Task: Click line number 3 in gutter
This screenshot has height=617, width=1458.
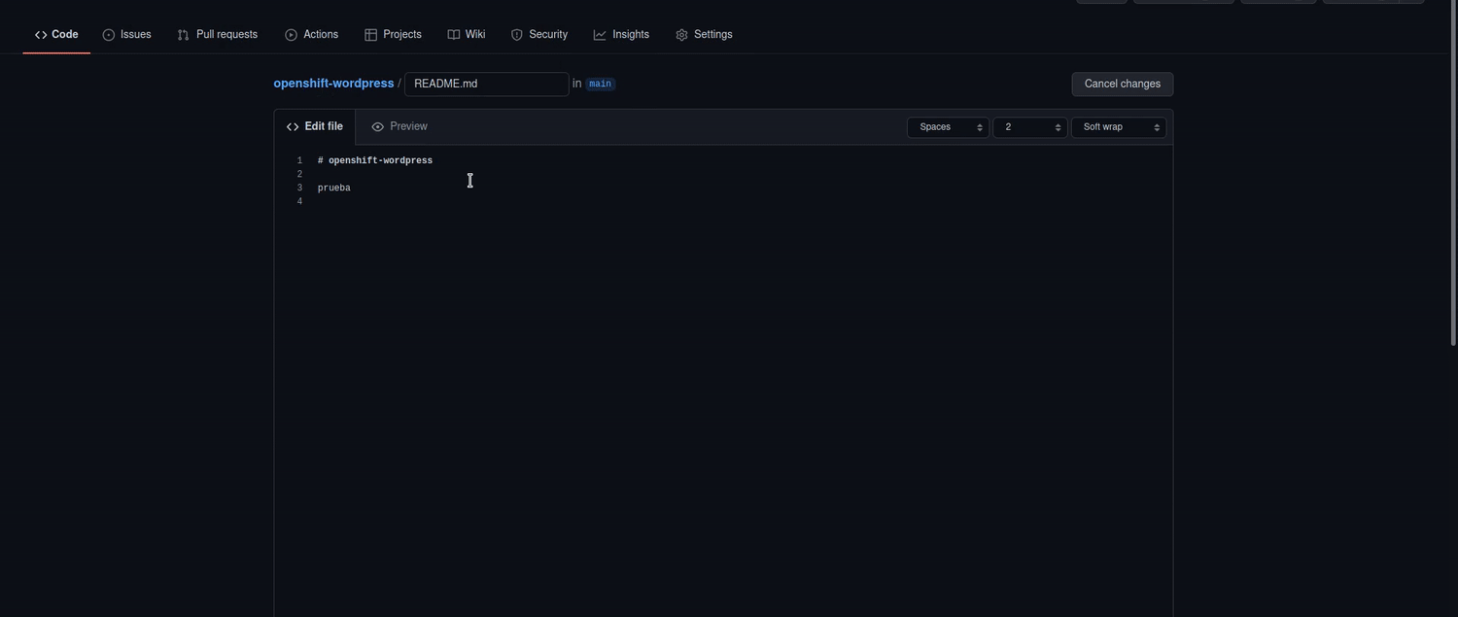Action: coord(299,188)
